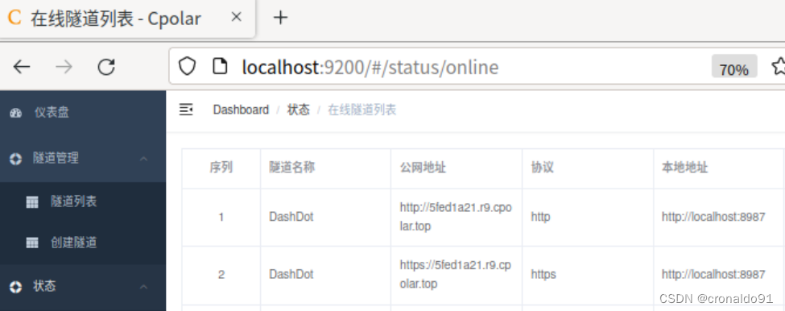Collapse the 隧道管理 menu chevron
Image resolution: width=785 pixels, height=311 pixels.
[143, 159]
